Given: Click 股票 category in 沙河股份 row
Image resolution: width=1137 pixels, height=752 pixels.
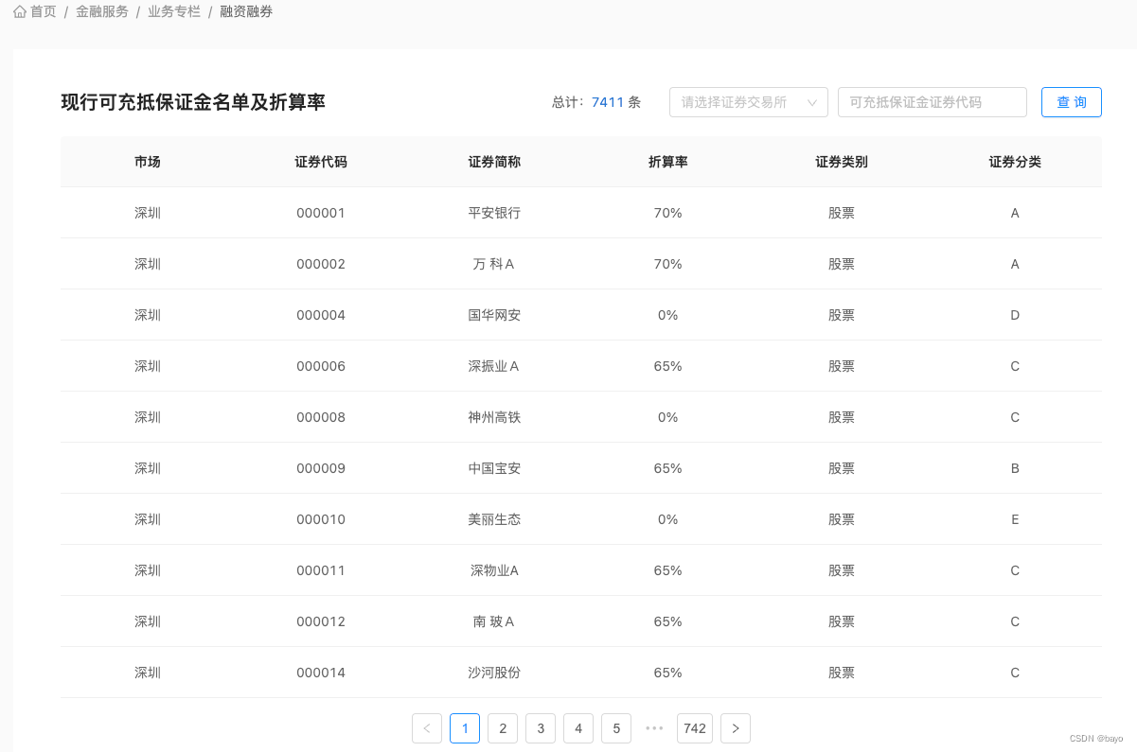Looking at the screenshot, I should point(842,673).
